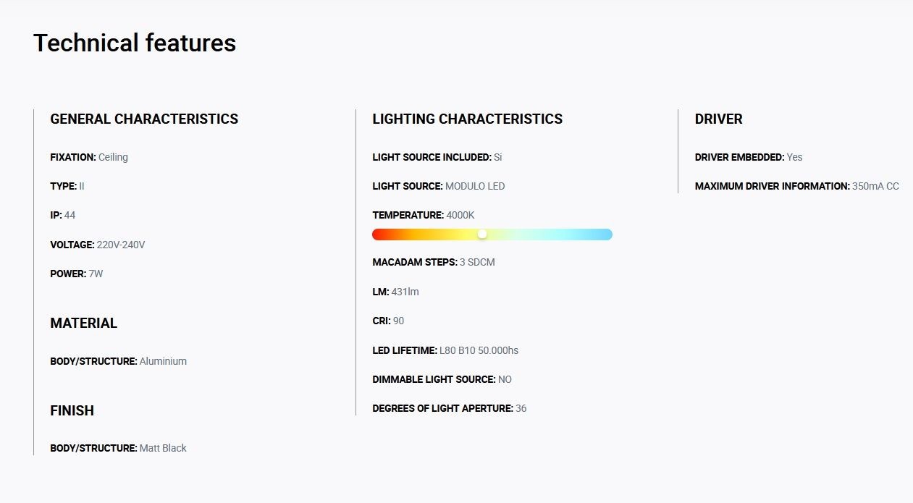Viewport: 913px width, 503px height.
Task: Click the Technical features heading
Action: pos(135,43)
